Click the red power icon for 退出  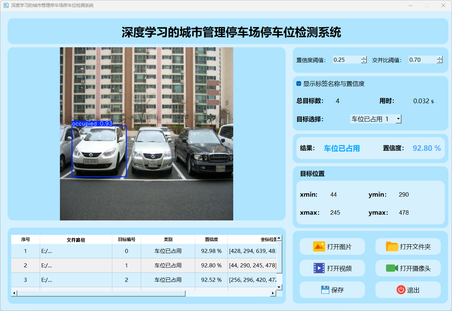(x=401, y=290)
